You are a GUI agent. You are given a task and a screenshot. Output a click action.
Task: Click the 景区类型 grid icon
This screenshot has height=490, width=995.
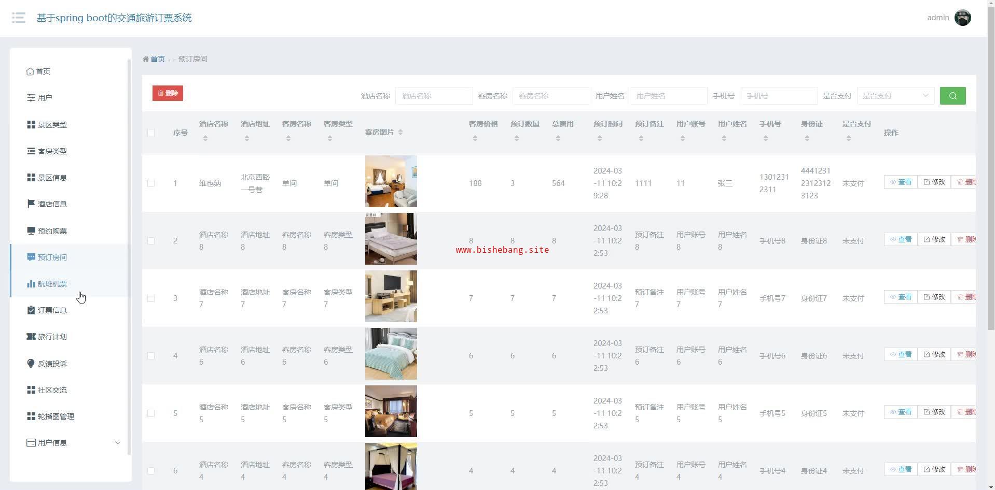pos(31,125)
